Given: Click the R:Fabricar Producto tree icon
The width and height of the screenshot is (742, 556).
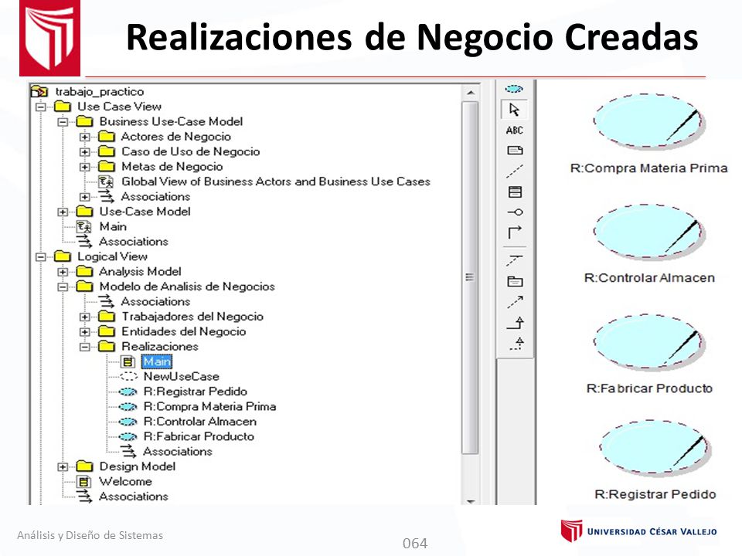Looking at the screenshot, I should [128, 437].
